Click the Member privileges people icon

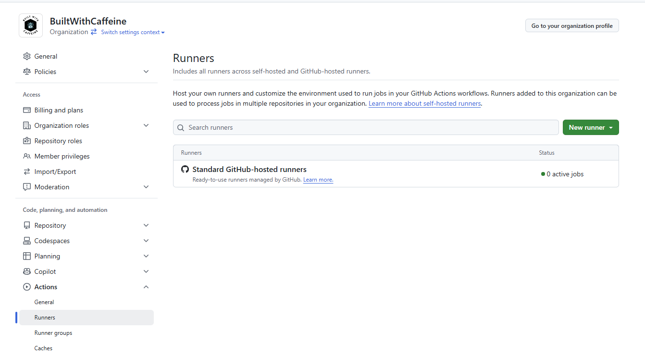(27, 156)
